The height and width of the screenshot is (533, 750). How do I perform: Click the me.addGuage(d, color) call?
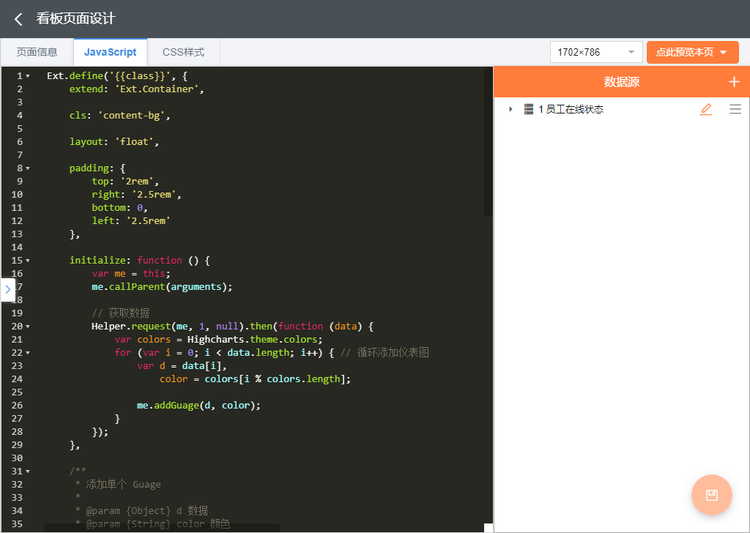tap(198, 406)
